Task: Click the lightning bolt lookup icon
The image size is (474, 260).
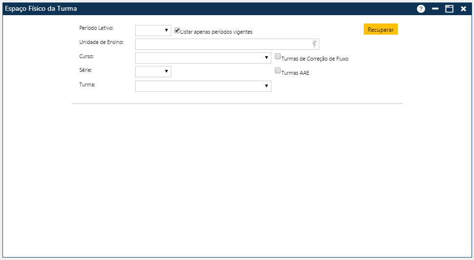Action: pyautogui.click(x=315, y=44)
